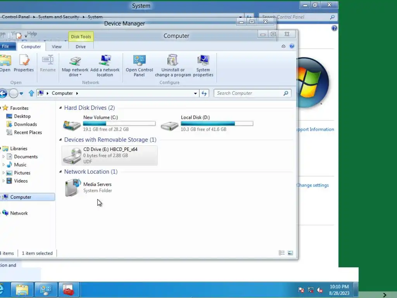The height and width of the screenshot is (298, 397).
Task: Switch to details view in status bar
Action: tap(281, 253)
